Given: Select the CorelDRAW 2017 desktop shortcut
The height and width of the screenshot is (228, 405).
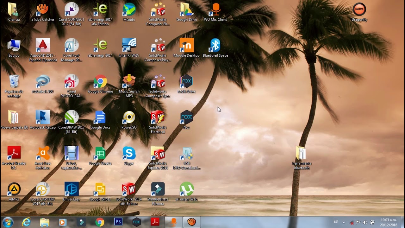Looking at the screenshot, I should (72, 122).
